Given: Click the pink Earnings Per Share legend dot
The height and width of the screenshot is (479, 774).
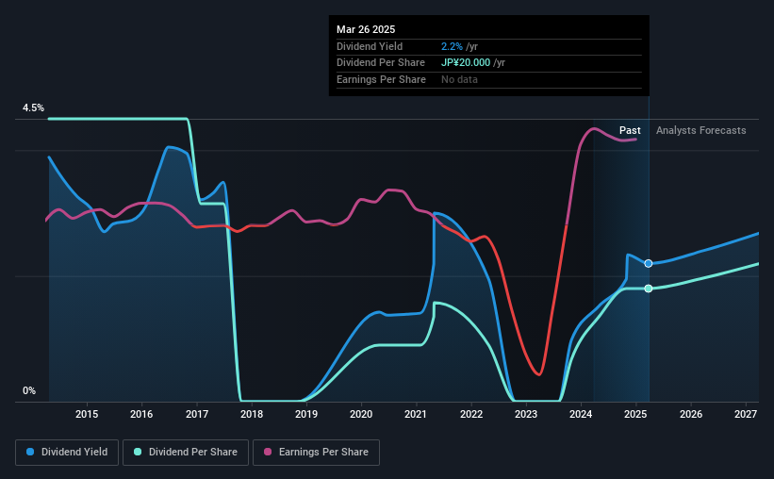Looking at the screenshot, I should click(x=268, y=452).
